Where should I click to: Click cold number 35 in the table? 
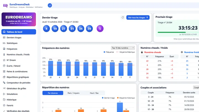pos(187,69)
